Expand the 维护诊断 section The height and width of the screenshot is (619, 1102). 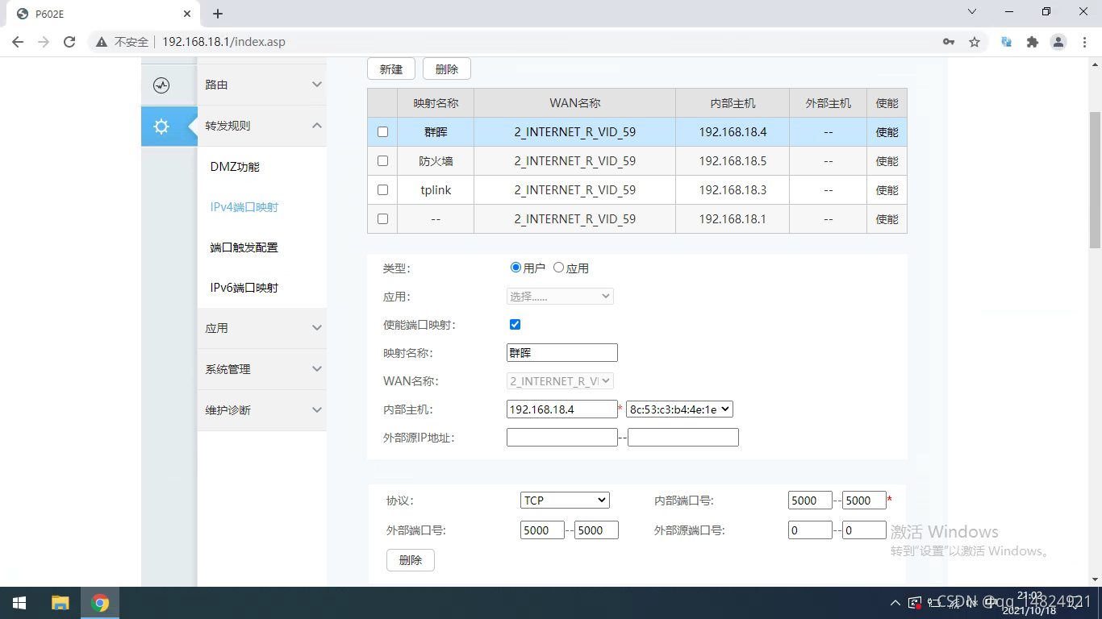262,410
